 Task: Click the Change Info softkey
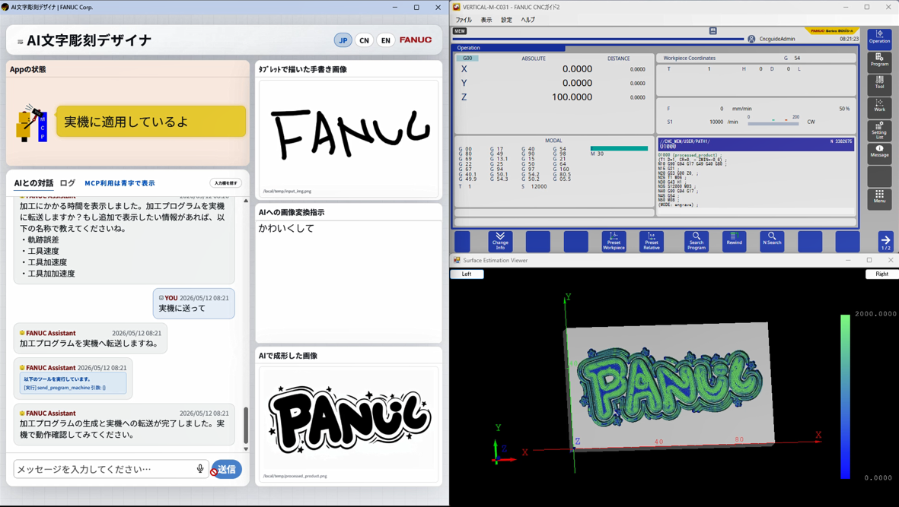tap(500, 242)
